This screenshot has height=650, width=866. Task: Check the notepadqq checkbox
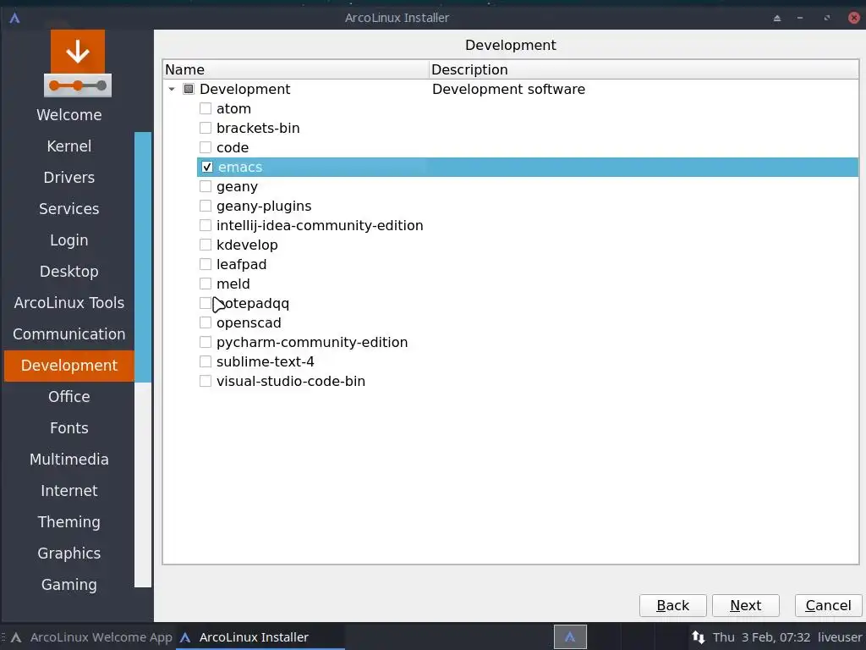pyautogui.click(x=206, y=303)
